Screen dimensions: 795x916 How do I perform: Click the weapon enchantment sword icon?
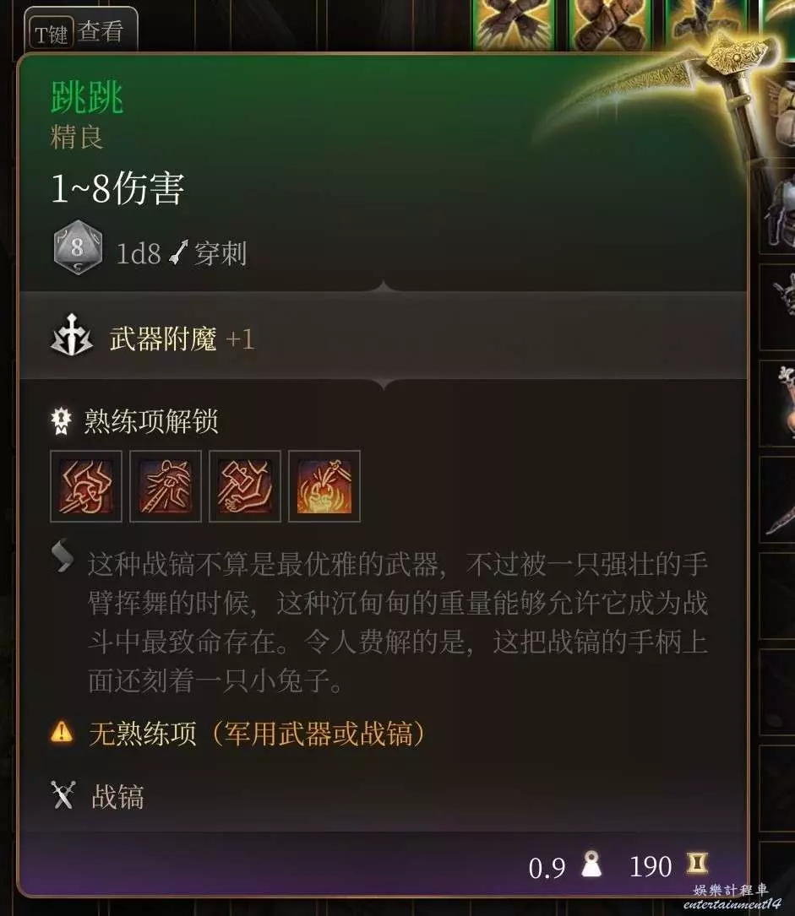point(71,336)
